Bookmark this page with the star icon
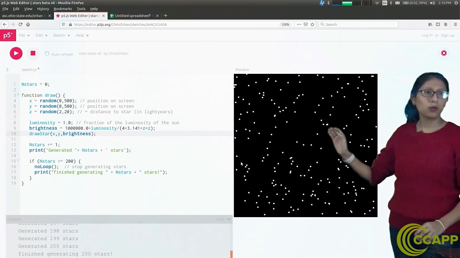The height and width of the screenshot is (258, 460). 312,24
